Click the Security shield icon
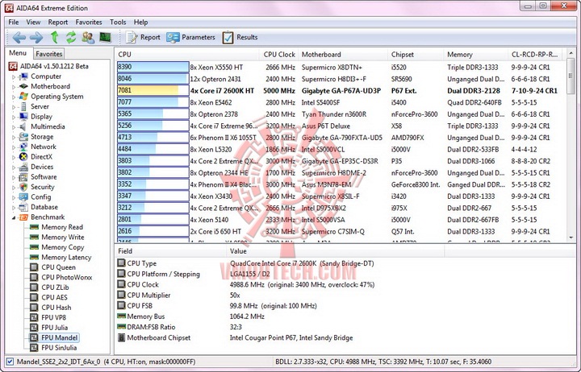Screen dimensions: 581x372 pos(23,187)
